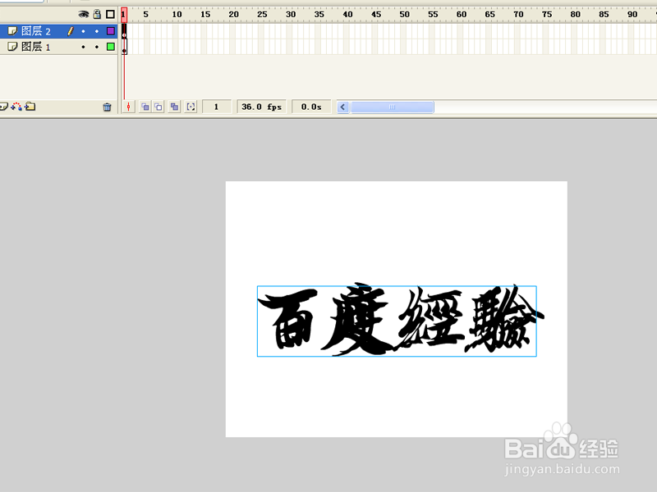Open Modify Onion Markers menu
The width and height of the screenshot is (657, 492).
click(x=191, y=107)
